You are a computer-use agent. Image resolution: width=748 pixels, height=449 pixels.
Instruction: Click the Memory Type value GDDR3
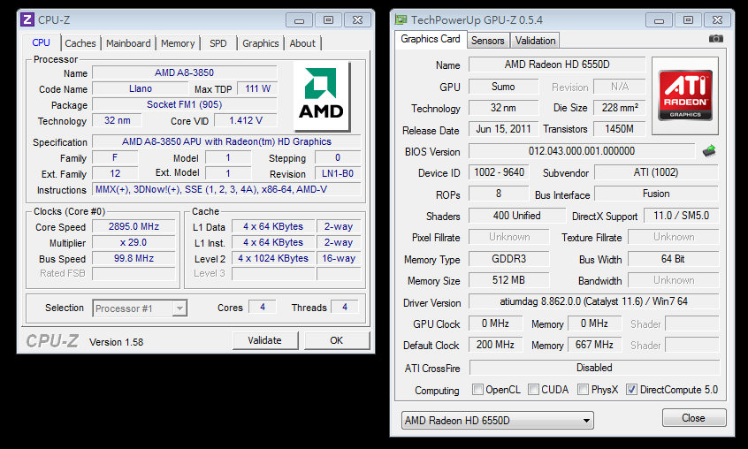click(509, 259)
